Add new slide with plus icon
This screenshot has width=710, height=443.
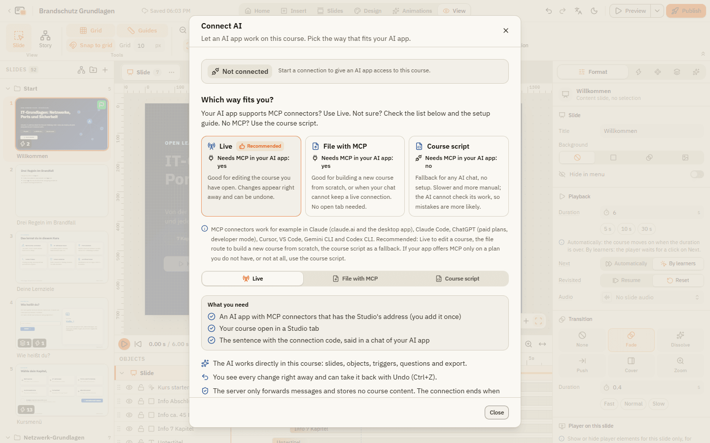tap(105, 70)
